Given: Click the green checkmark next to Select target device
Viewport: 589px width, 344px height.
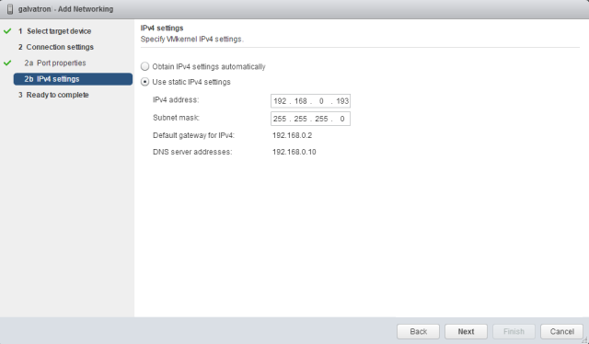Looking at the screenshot, I should 7,31.
